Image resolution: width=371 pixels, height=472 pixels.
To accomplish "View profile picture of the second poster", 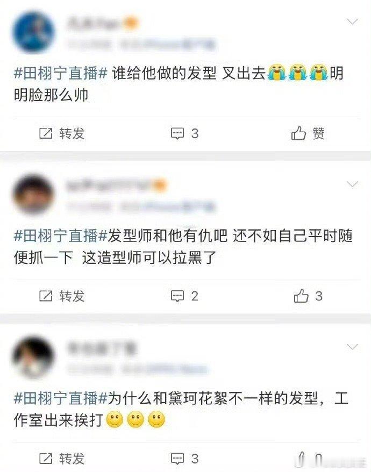I will [x=33, y=195].
